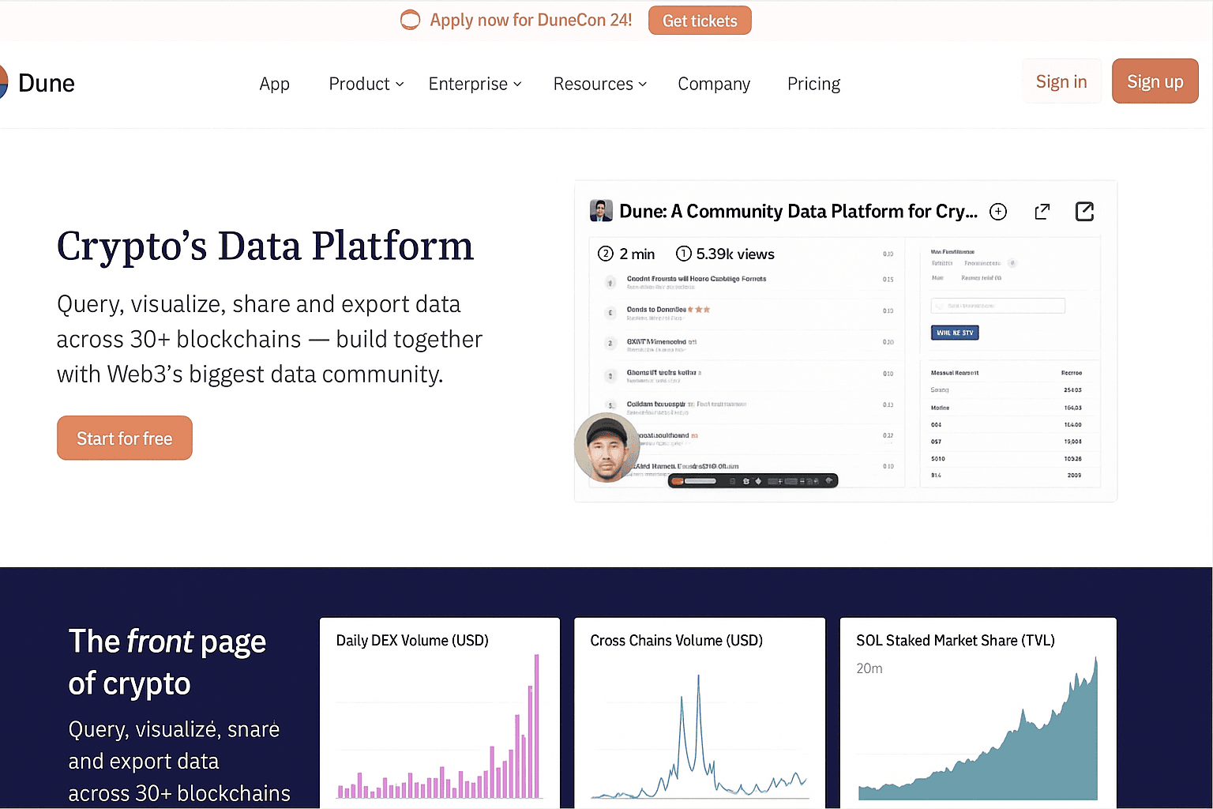Click the Sign in button
Image resolution: width=1213 pixels, height=809 pixels.
1061,81
